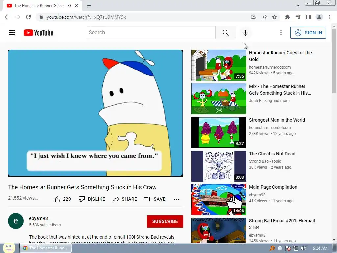Click the red flag security tray icon
Screen dimensions: 337x253
(x=288, y=248)
